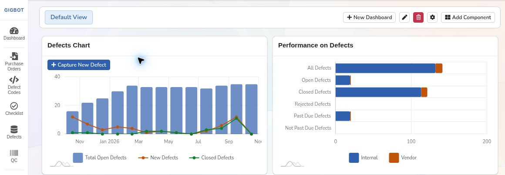Toggle the Internal legend swatch
The image size is (505, 175).
tap(354, 158)
